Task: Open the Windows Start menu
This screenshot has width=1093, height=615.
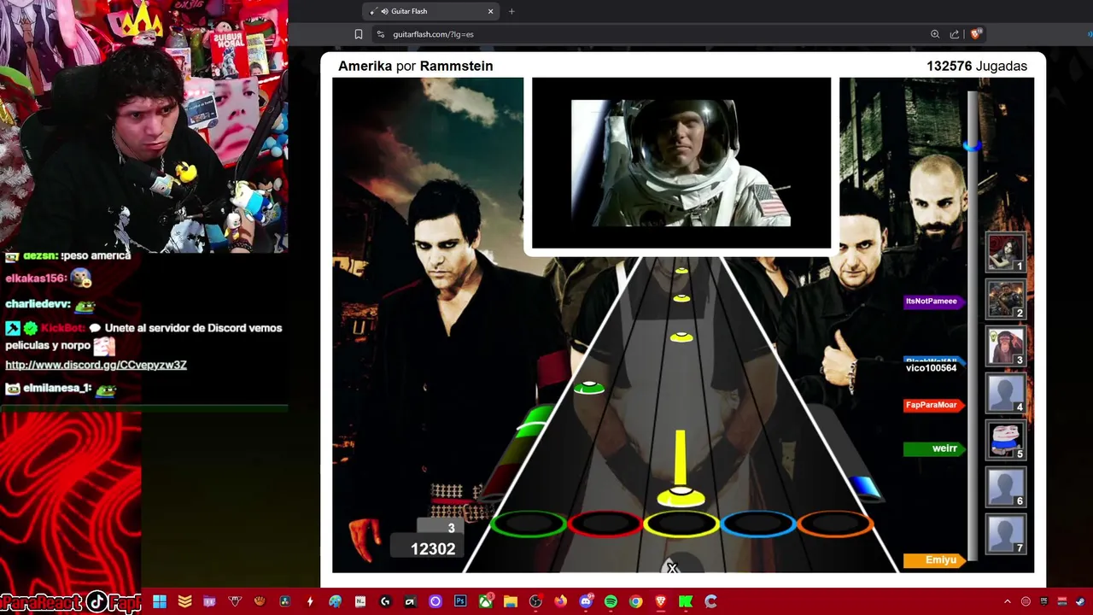Action: pyautogui.click(x=160, y=601)
